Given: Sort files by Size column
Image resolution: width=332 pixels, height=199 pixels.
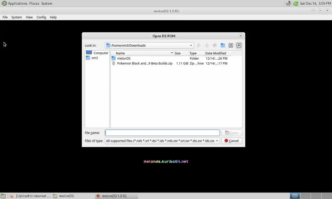Looking at the screenshot, I should tap(181, 53).
